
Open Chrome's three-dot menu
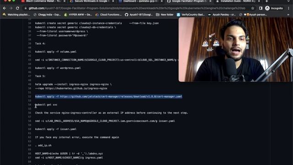289,8
